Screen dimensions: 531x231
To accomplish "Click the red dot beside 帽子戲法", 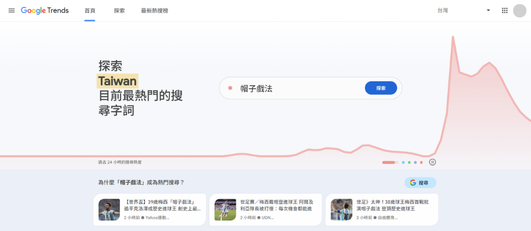I will [x=230, y=88].
